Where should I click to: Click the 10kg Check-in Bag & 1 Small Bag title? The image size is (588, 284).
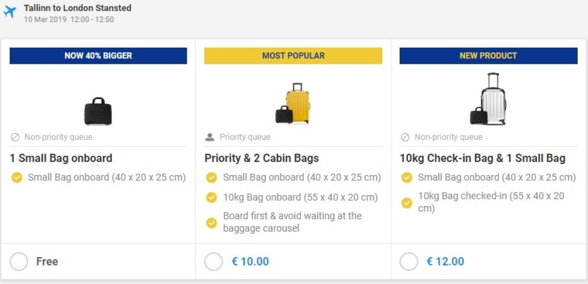(482, 158)
